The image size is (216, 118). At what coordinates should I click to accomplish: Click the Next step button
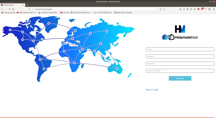[x=180, y=78]
